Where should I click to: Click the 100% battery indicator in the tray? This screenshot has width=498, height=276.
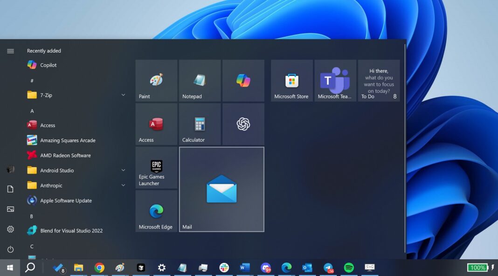[477, 268]
